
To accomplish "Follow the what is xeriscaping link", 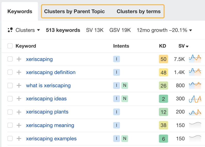I will click(x=48, y=85).
